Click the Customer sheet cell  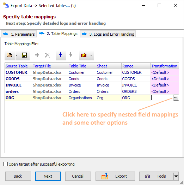pos(109,72)
